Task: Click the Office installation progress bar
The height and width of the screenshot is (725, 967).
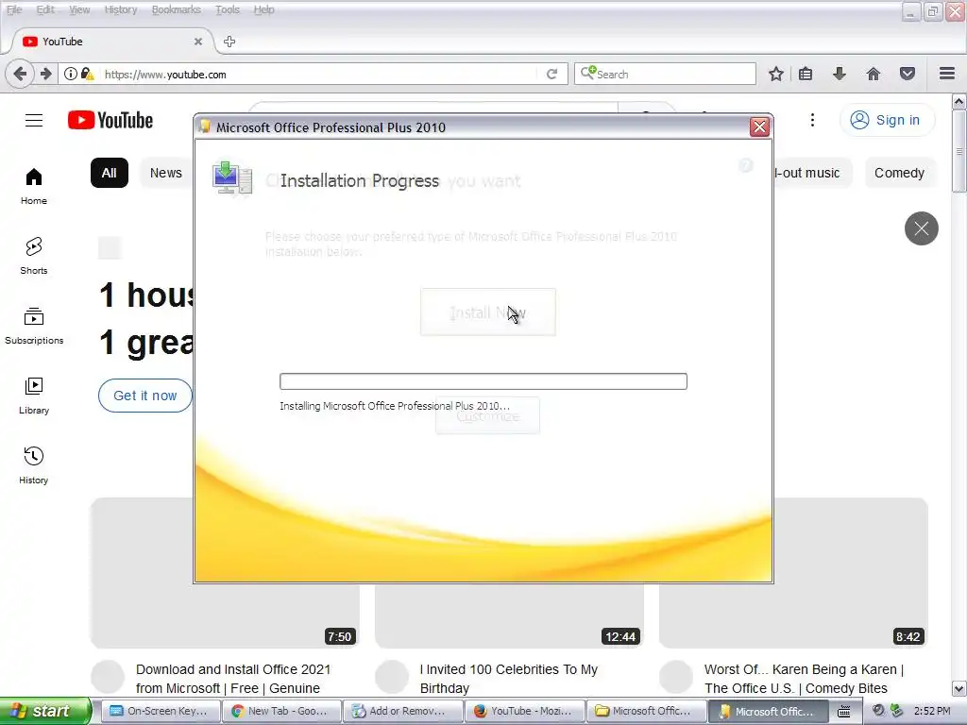Action: pos(483,381)
